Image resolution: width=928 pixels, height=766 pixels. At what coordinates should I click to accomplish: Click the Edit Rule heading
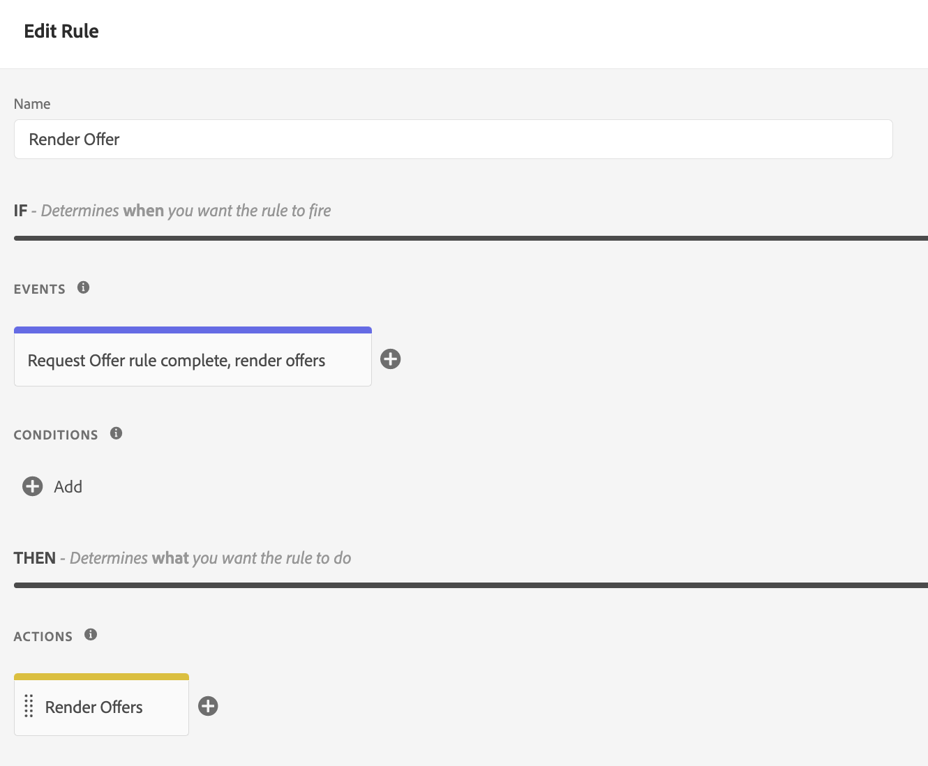pyautogui.click(x=61, y=31)
